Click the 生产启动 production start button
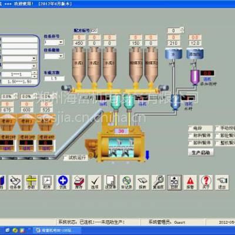 click(201, 152)
